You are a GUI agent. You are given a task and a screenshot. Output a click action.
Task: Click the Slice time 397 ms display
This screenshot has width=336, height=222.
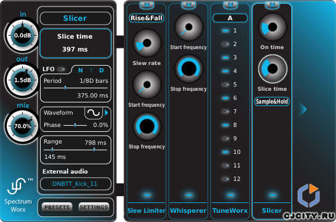[76, 44]
